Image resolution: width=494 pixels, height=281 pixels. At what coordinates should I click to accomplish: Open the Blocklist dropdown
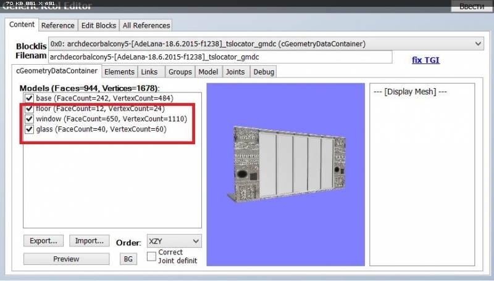pyautogui.click(x=479, y=44)
